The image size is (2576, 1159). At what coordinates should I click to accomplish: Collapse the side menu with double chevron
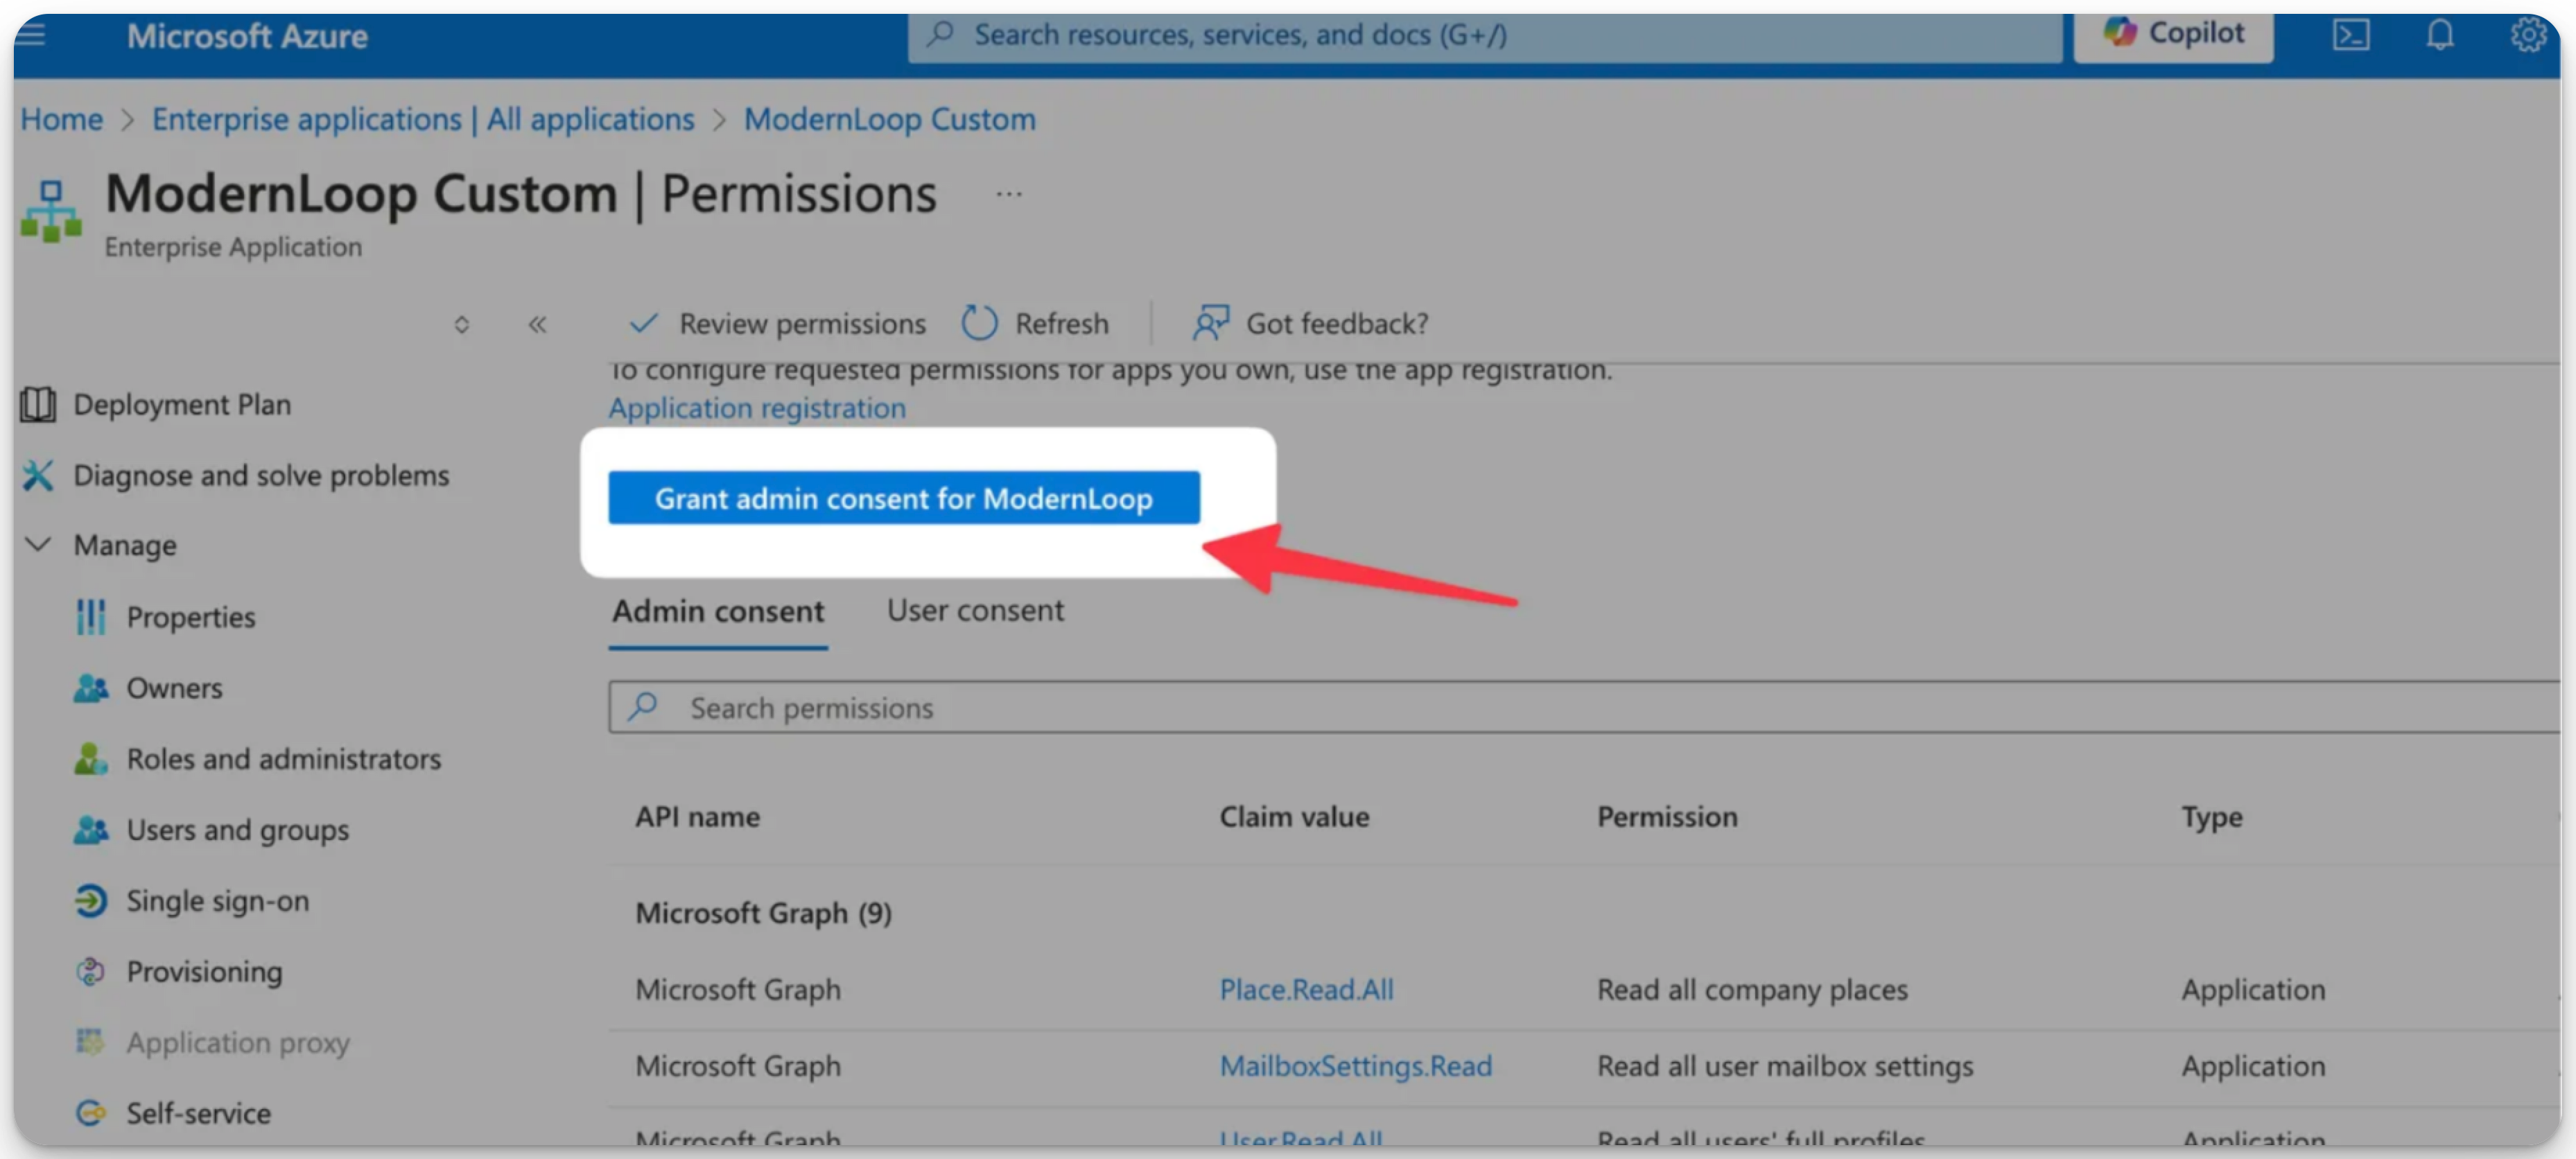tap(538, 324)
